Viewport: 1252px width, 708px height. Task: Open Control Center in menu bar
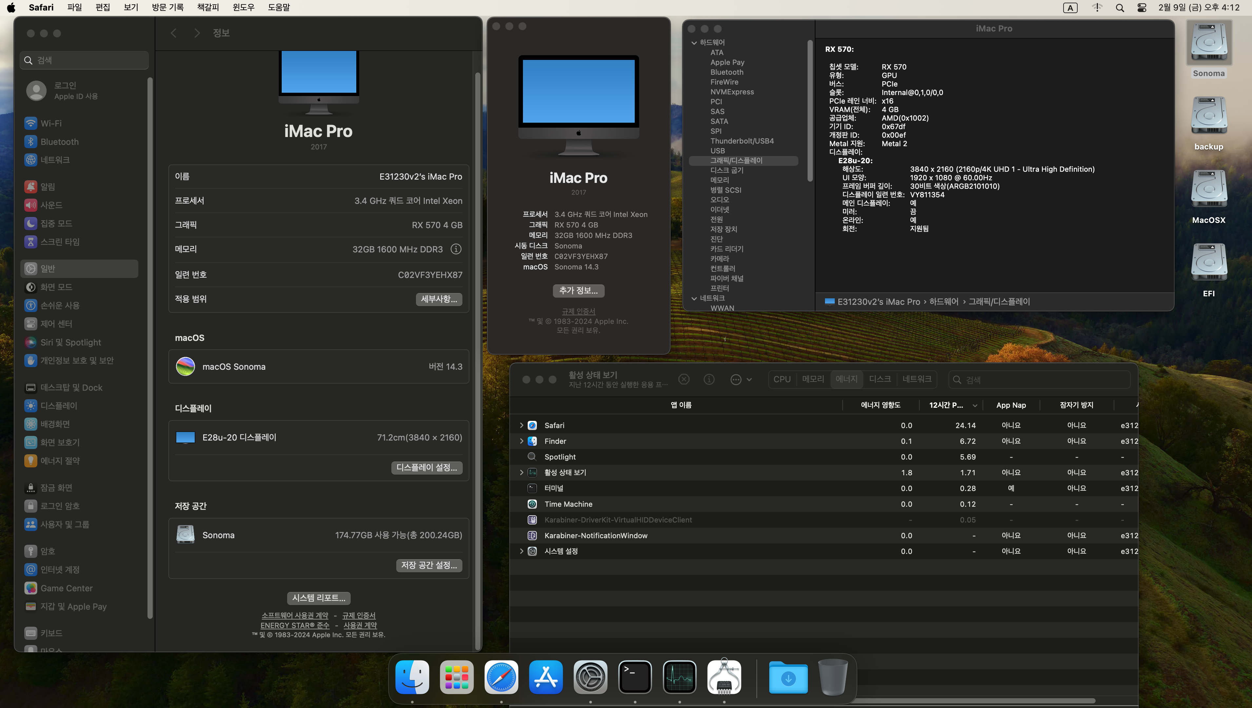tap(1142, 8)
